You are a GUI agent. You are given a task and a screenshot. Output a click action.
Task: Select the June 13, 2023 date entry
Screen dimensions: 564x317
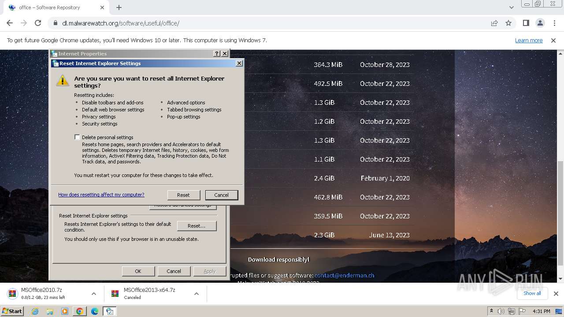pos(390,235)
